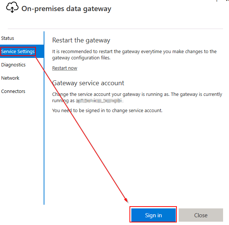Click the restart recommendation paragraph
This screenshot has height=225, width=229.
point(134,55)
